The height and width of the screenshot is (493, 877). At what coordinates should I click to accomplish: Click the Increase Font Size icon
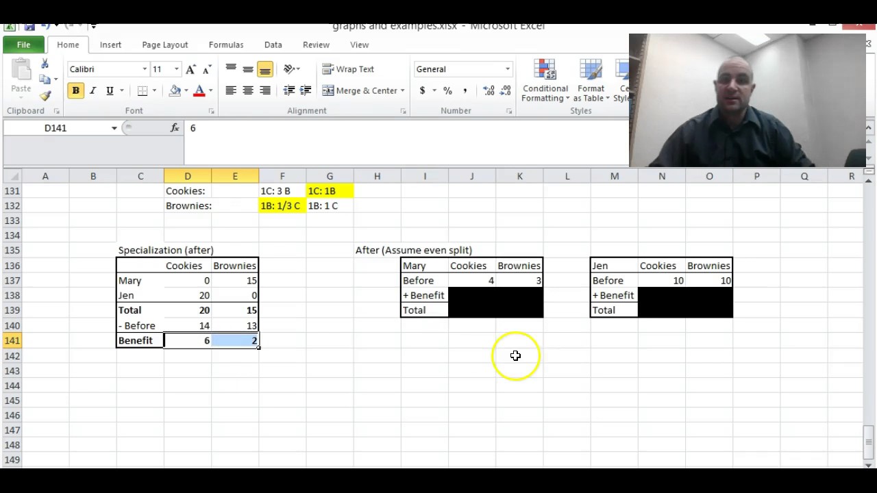click(190, 69)
